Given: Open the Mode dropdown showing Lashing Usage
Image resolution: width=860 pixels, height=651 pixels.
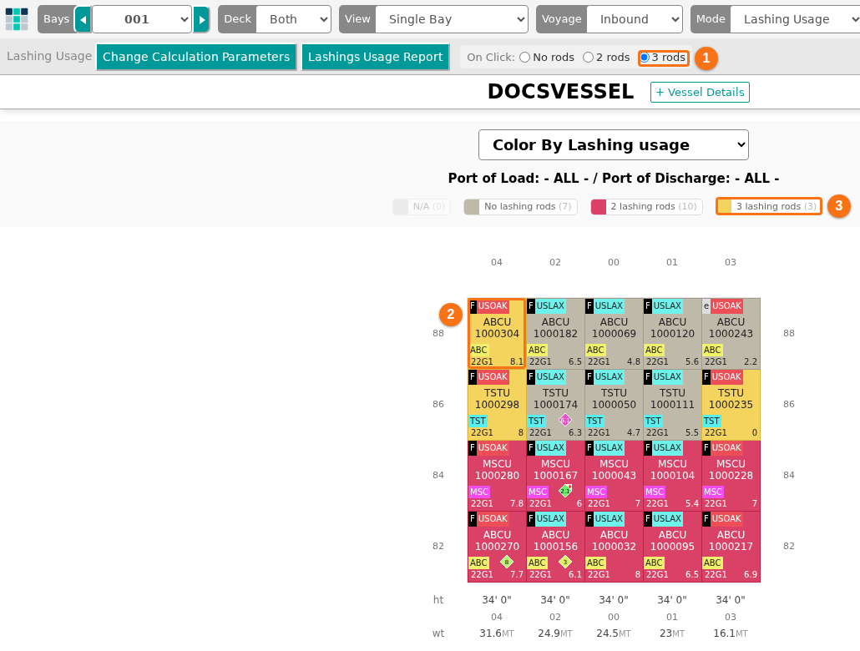Looking at the screenshot, I should click(x=795, y=20).
